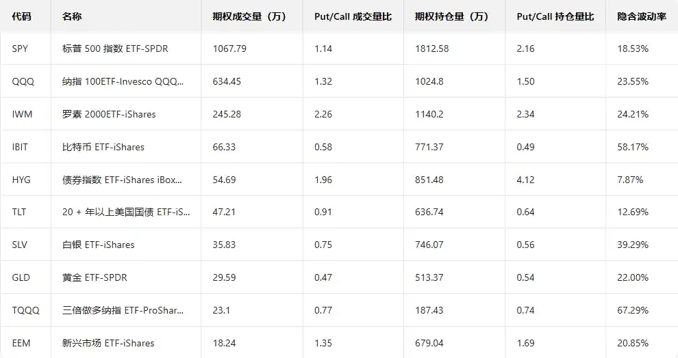
Task: Open 黄金 ETF-SPDR entry
Action: tap(95, 277)
